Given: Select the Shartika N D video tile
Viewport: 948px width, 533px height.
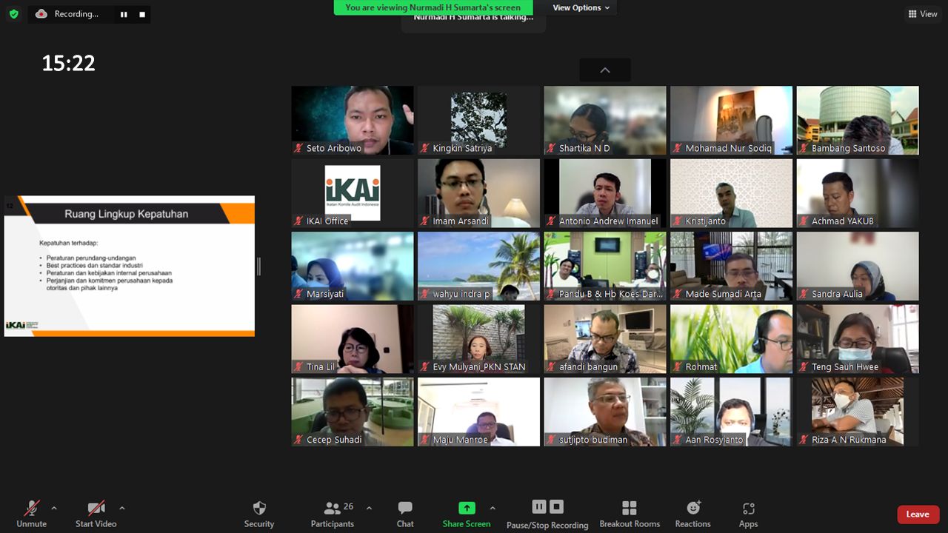Looking at the screenshot, I should 605,120.
